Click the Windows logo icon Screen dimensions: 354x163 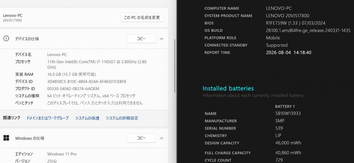[x=6, y=138]
